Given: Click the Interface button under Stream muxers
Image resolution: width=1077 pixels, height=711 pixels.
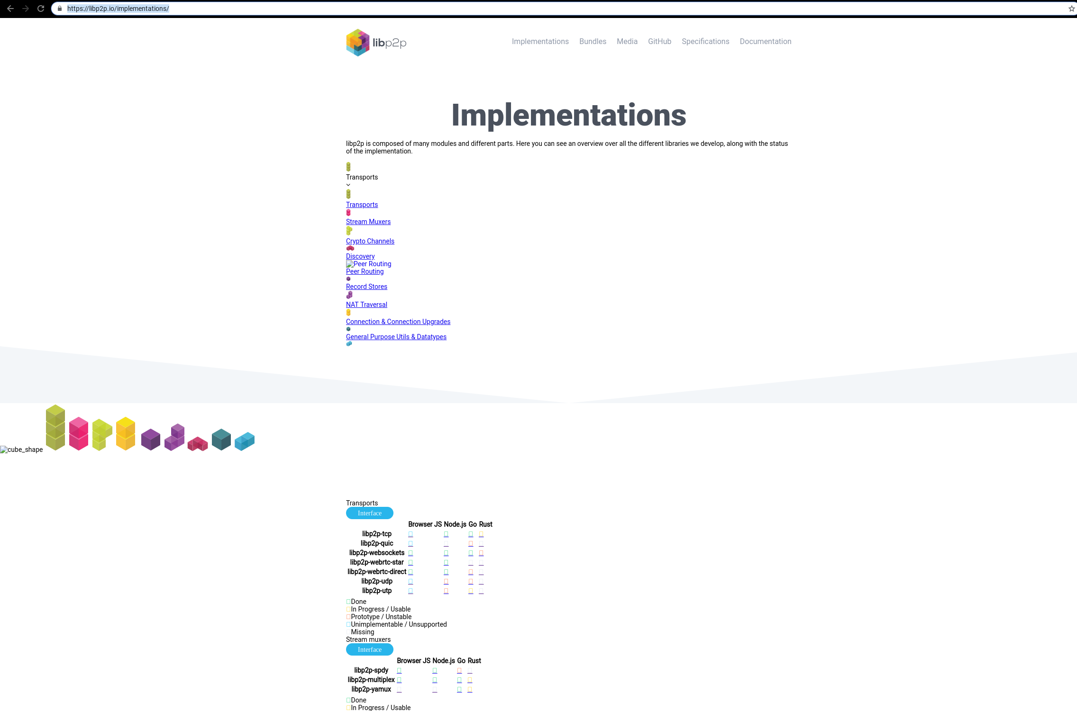Looking at the screenshot, I should (x=370, y=649).
